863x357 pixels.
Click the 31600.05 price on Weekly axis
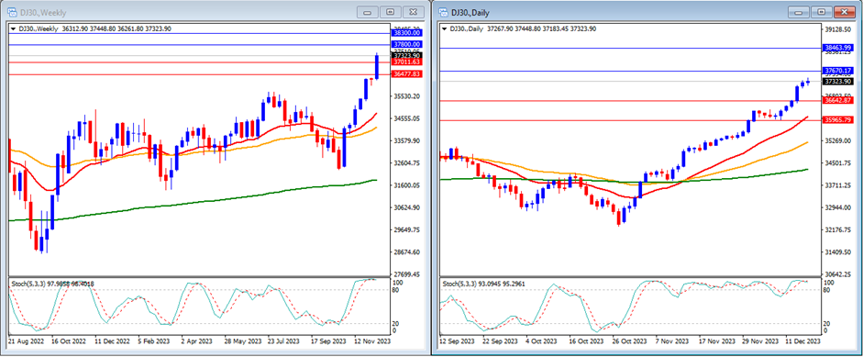point(406,185)
